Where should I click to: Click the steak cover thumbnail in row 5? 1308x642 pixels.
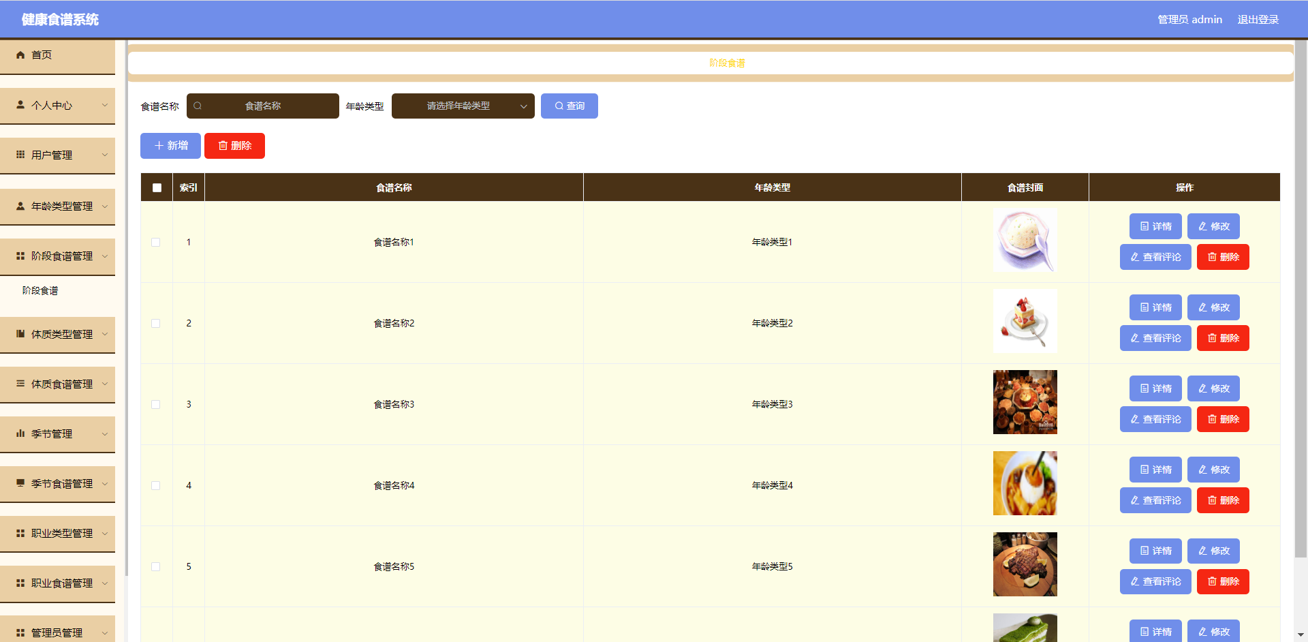click(1025, 564)
